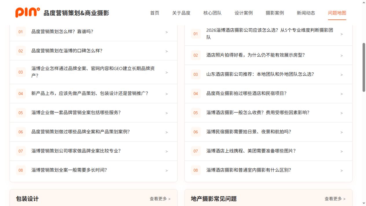Click the arrow beside 淄博营销策划全案一般需要多长时间？
This screenshot has height=206, width=366.
pos(167,170)
